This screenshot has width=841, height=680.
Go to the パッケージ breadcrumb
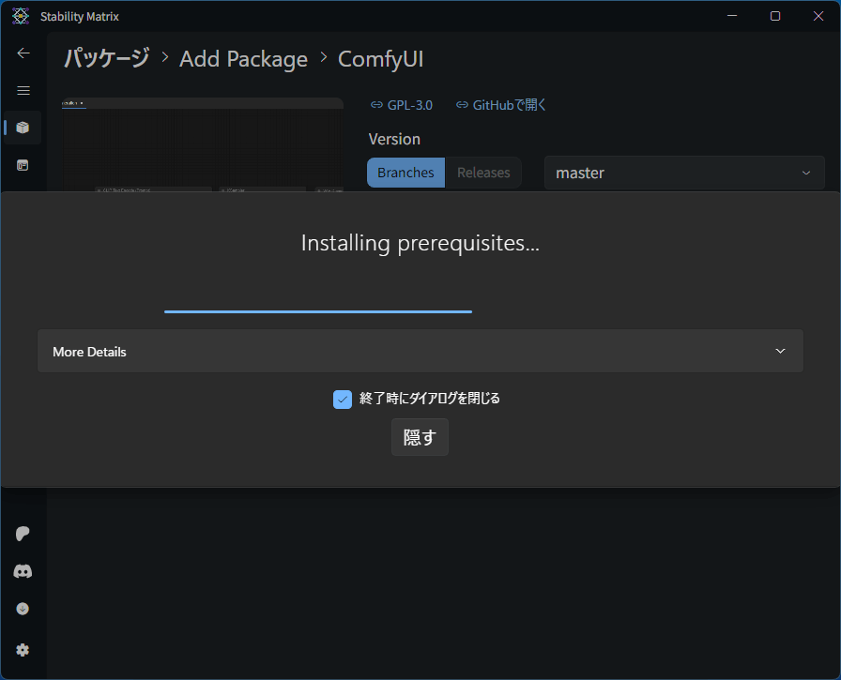point(107,58)
